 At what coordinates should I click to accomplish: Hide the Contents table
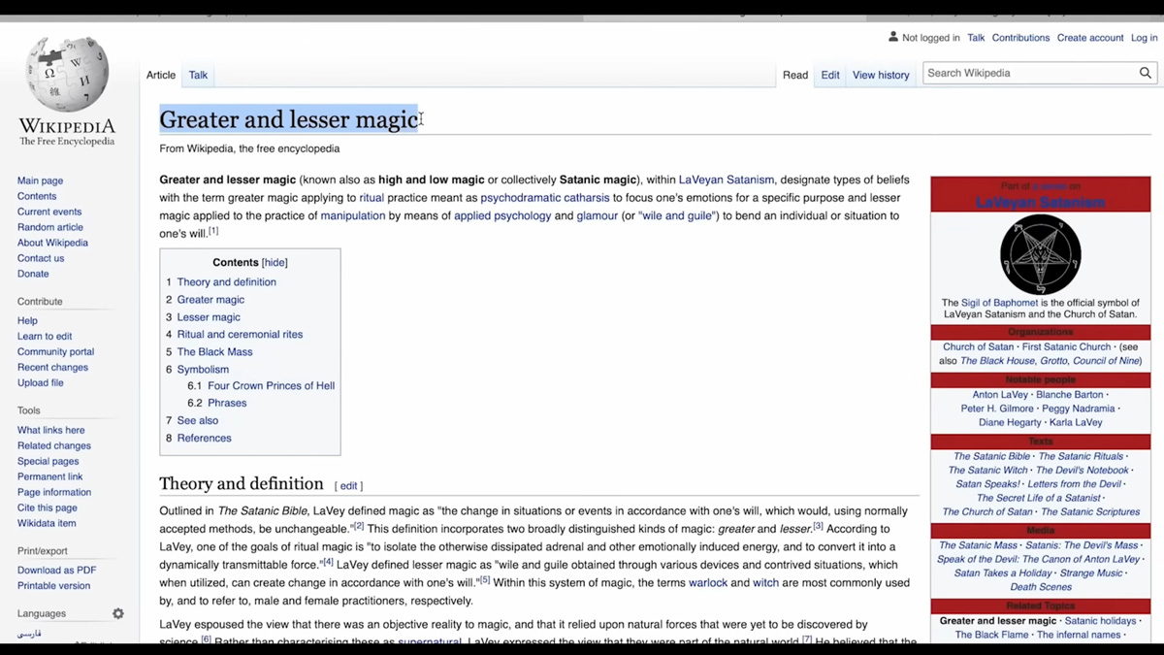point(275,263)
